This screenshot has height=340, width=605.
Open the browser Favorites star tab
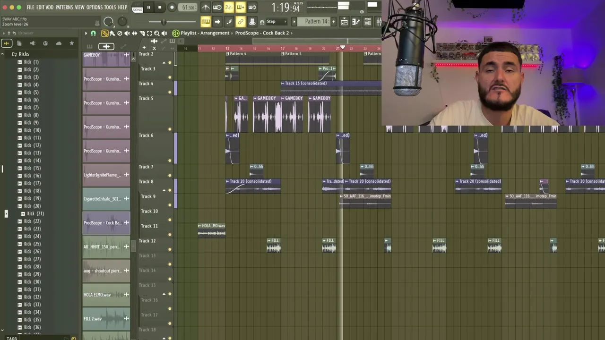click(72, 43)
